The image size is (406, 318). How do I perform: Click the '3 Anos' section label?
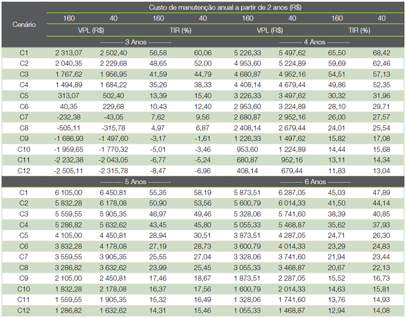[x=136, y=42]
